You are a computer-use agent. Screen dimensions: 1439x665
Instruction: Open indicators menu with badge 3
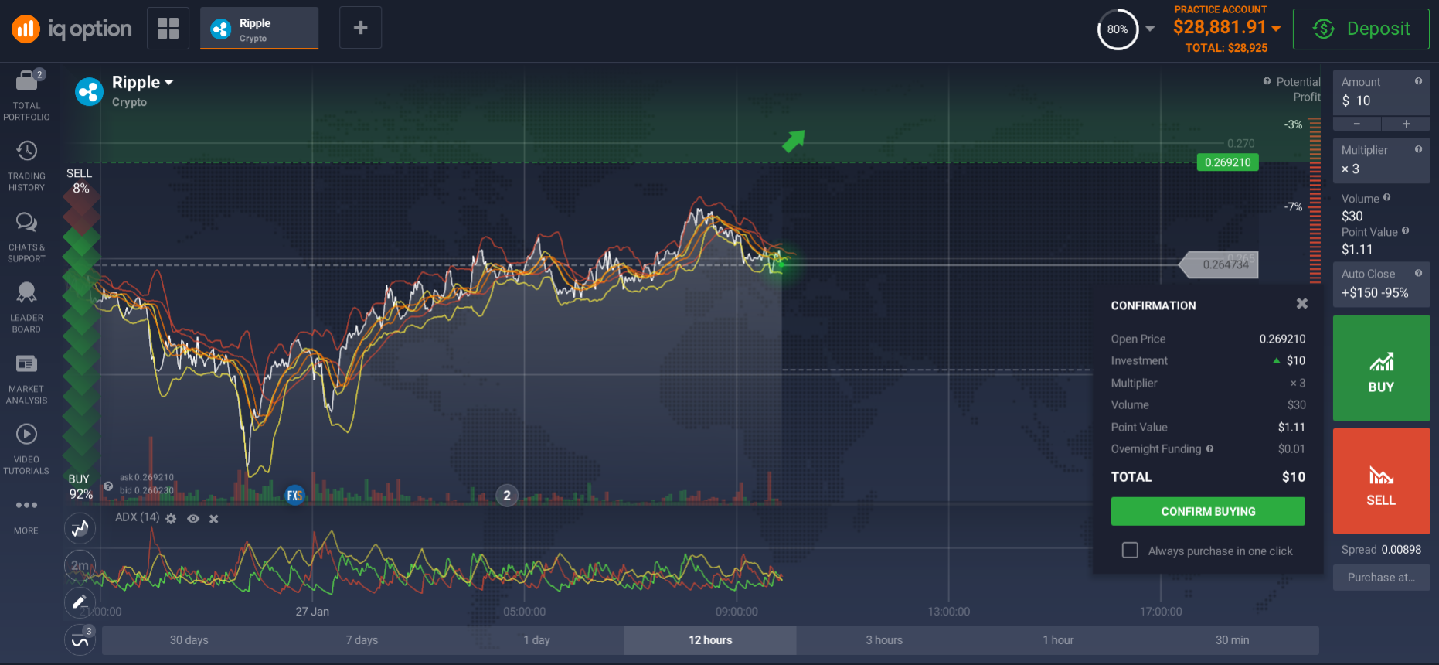(80, 639)
